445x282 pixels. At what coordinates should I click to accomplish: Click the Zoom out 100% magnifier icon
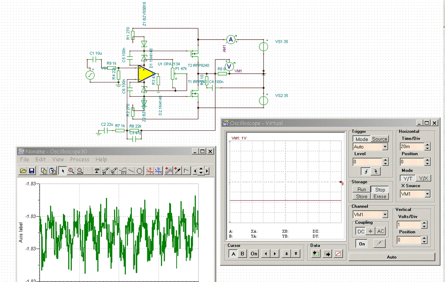pos(80,171)
